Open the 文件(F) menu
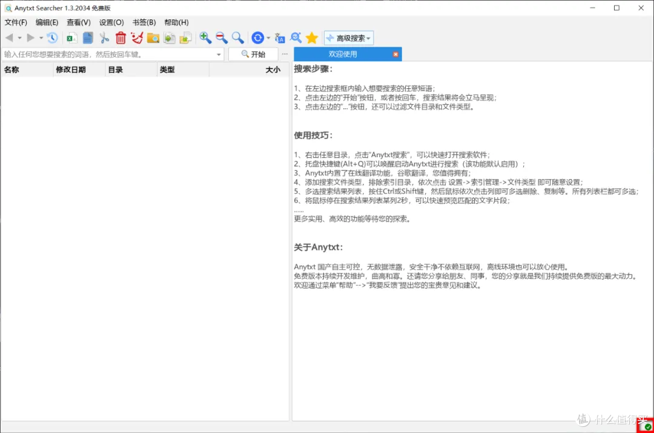The width and height of the screenshot is (654, 433). point(16,22)
